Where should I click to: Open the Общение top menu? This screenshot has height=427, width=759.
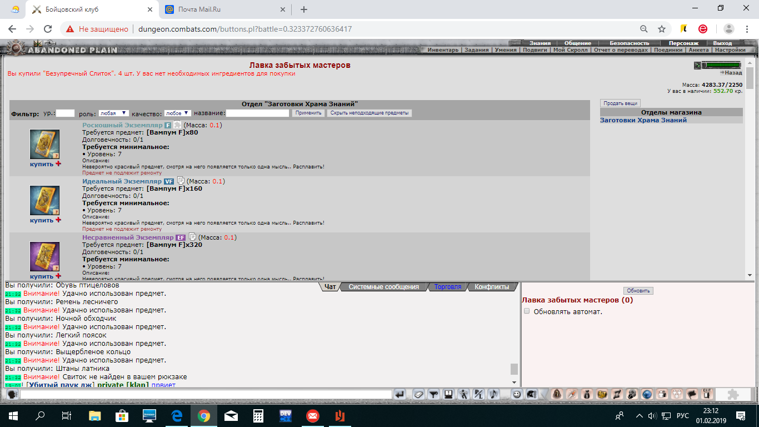click(x=578, y=43)
